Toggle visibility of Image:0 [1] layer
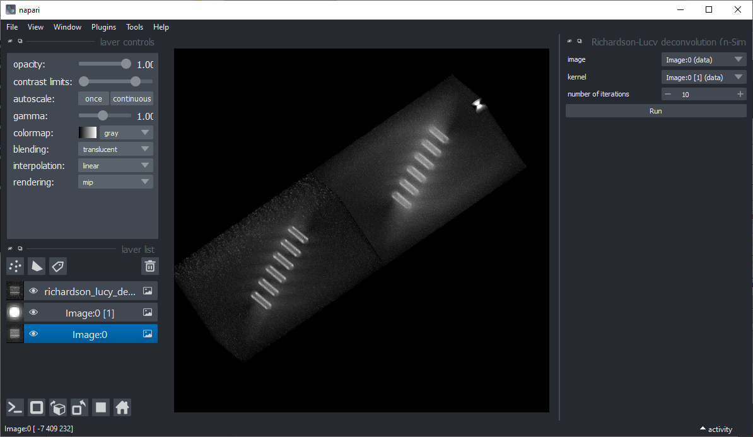753x437 pixels. pyautogui.click(x=33, y=313)
